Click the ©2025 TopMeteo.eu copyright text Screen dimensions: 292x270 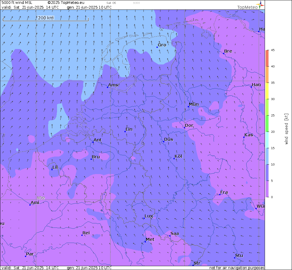tap(66, 3)
